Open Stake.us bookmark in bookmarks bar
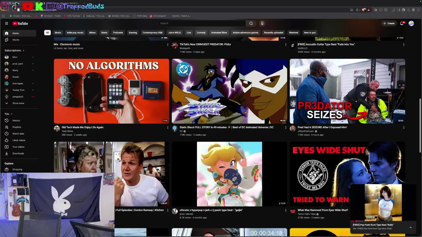422x237 pixels. [94, 16]
